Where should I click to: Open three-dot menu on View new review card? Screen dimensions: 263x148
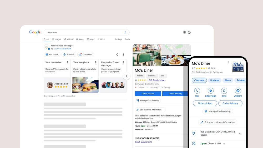[x=67, y=62]
